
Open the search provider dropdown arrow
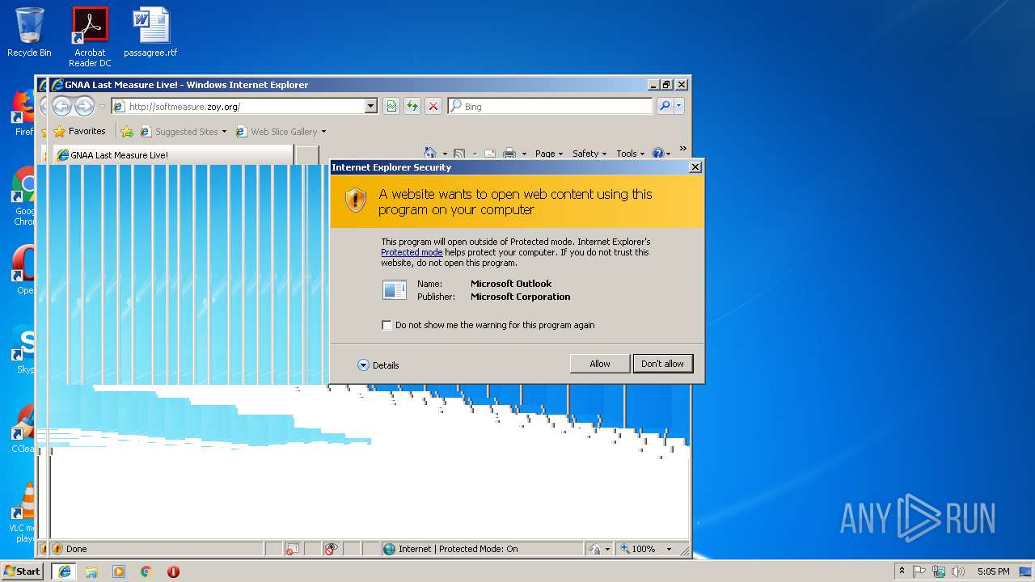point(679,106)
